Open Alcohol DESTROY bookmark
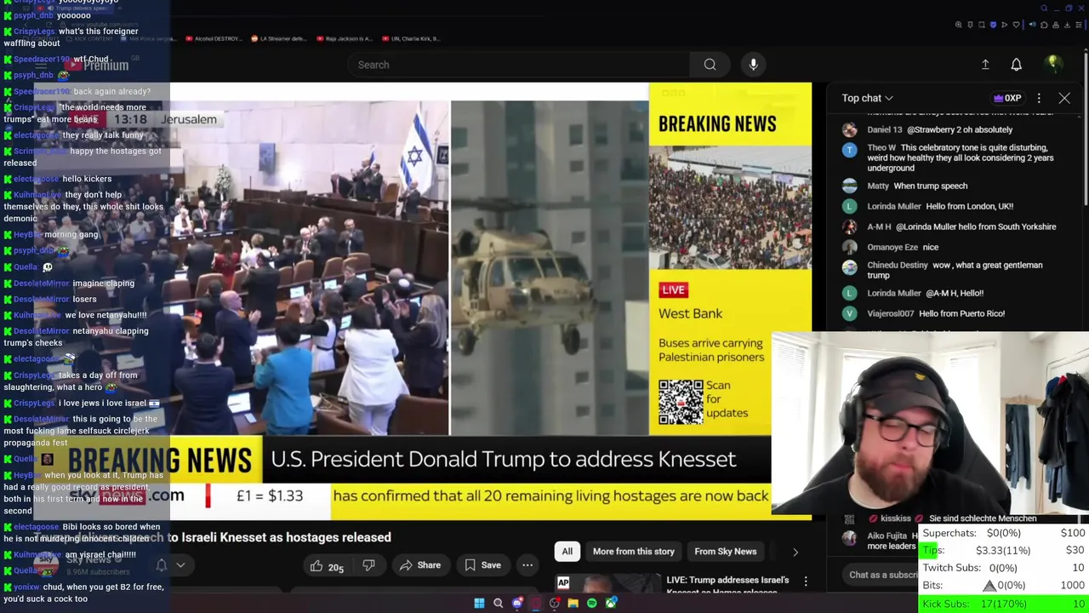1089x613 pixels. (x=213, y=38)
